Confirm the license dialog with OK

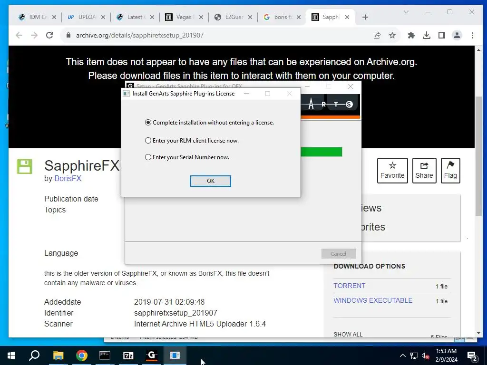pos(211,181)
